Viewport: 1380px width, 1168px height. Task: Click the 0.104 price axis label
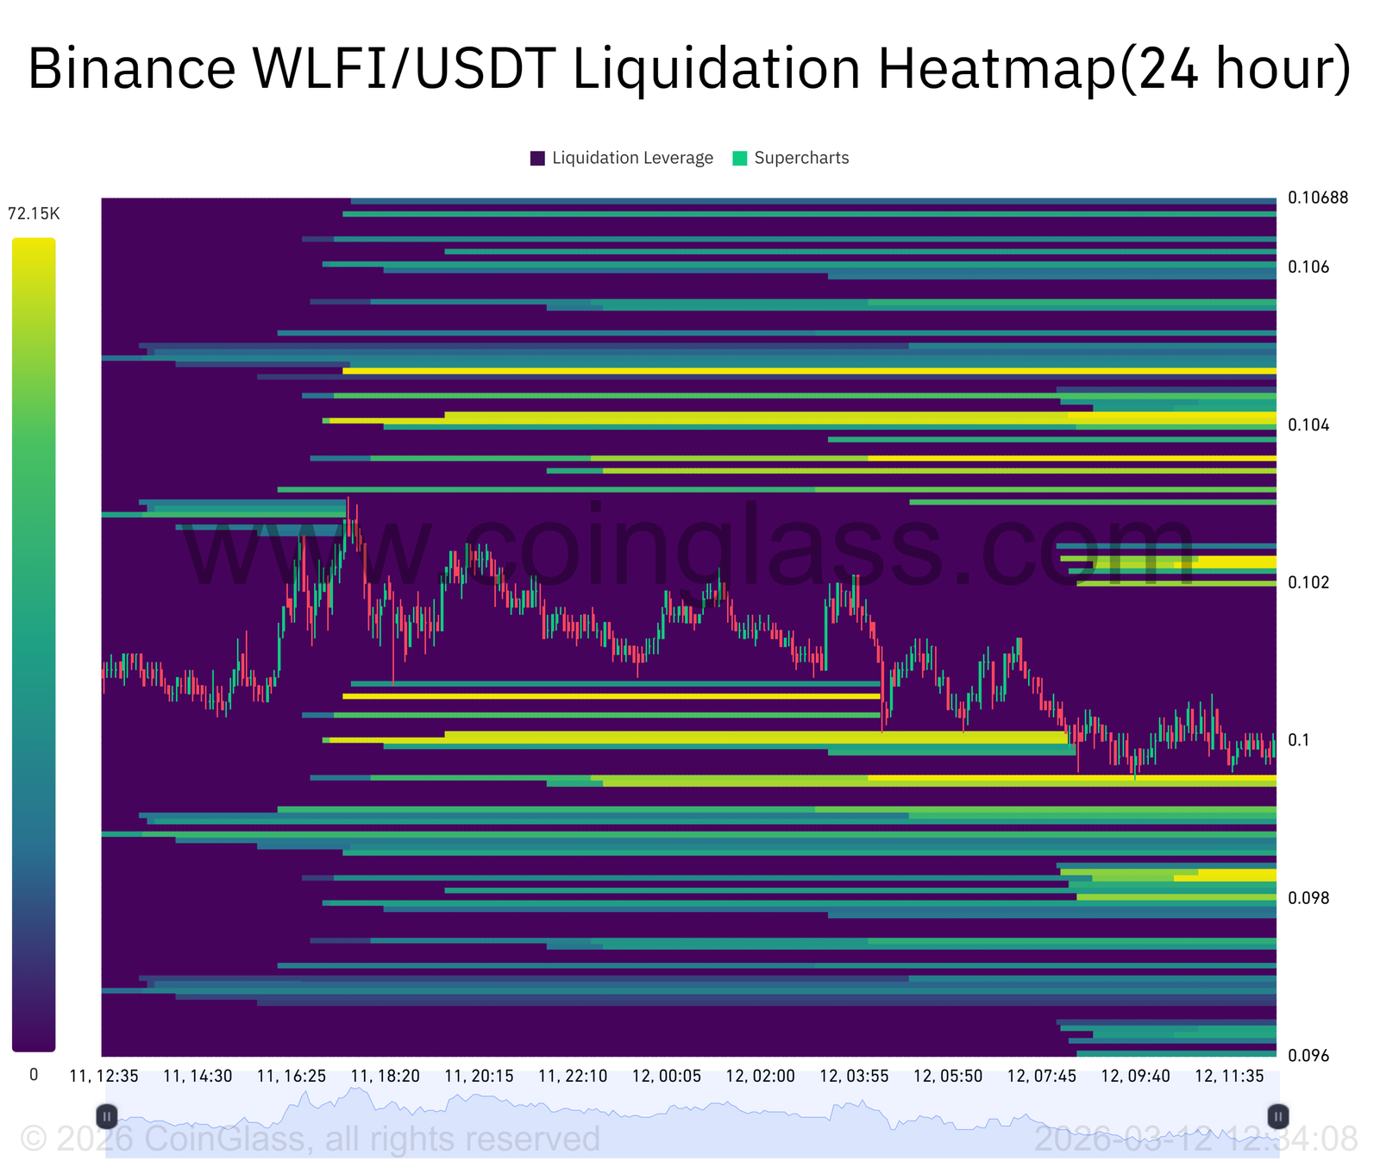coord(1308,424)
